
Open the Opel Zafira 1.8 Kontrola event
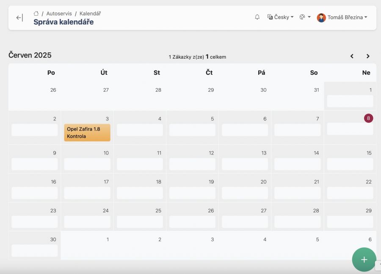tap(87, 132)
